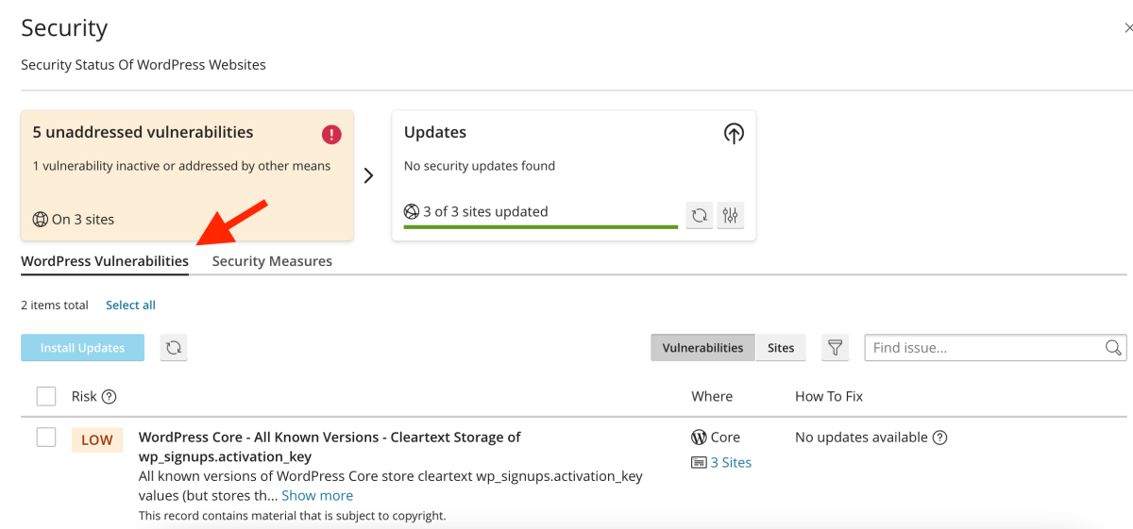Click the Risk help question mark icon
The width and height of the screenshot is (1133, 529).
click(109, 397)
